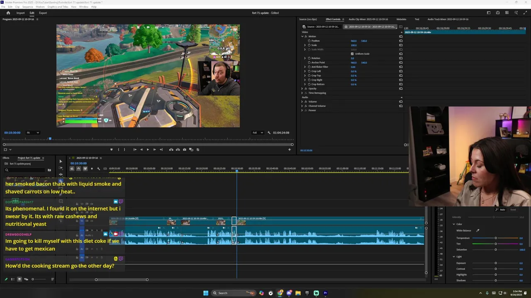Switch to the Export workspace tab
Viewport: 531px width, 298px height.
(x=43, y=13)
